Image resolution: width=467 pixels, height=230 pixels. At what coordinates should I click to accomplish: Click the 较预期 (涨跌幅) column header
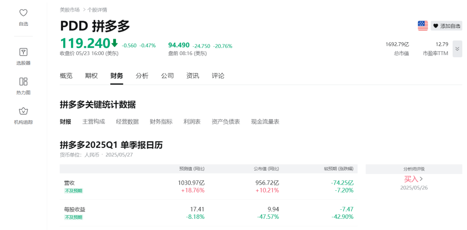pos(339,169)
